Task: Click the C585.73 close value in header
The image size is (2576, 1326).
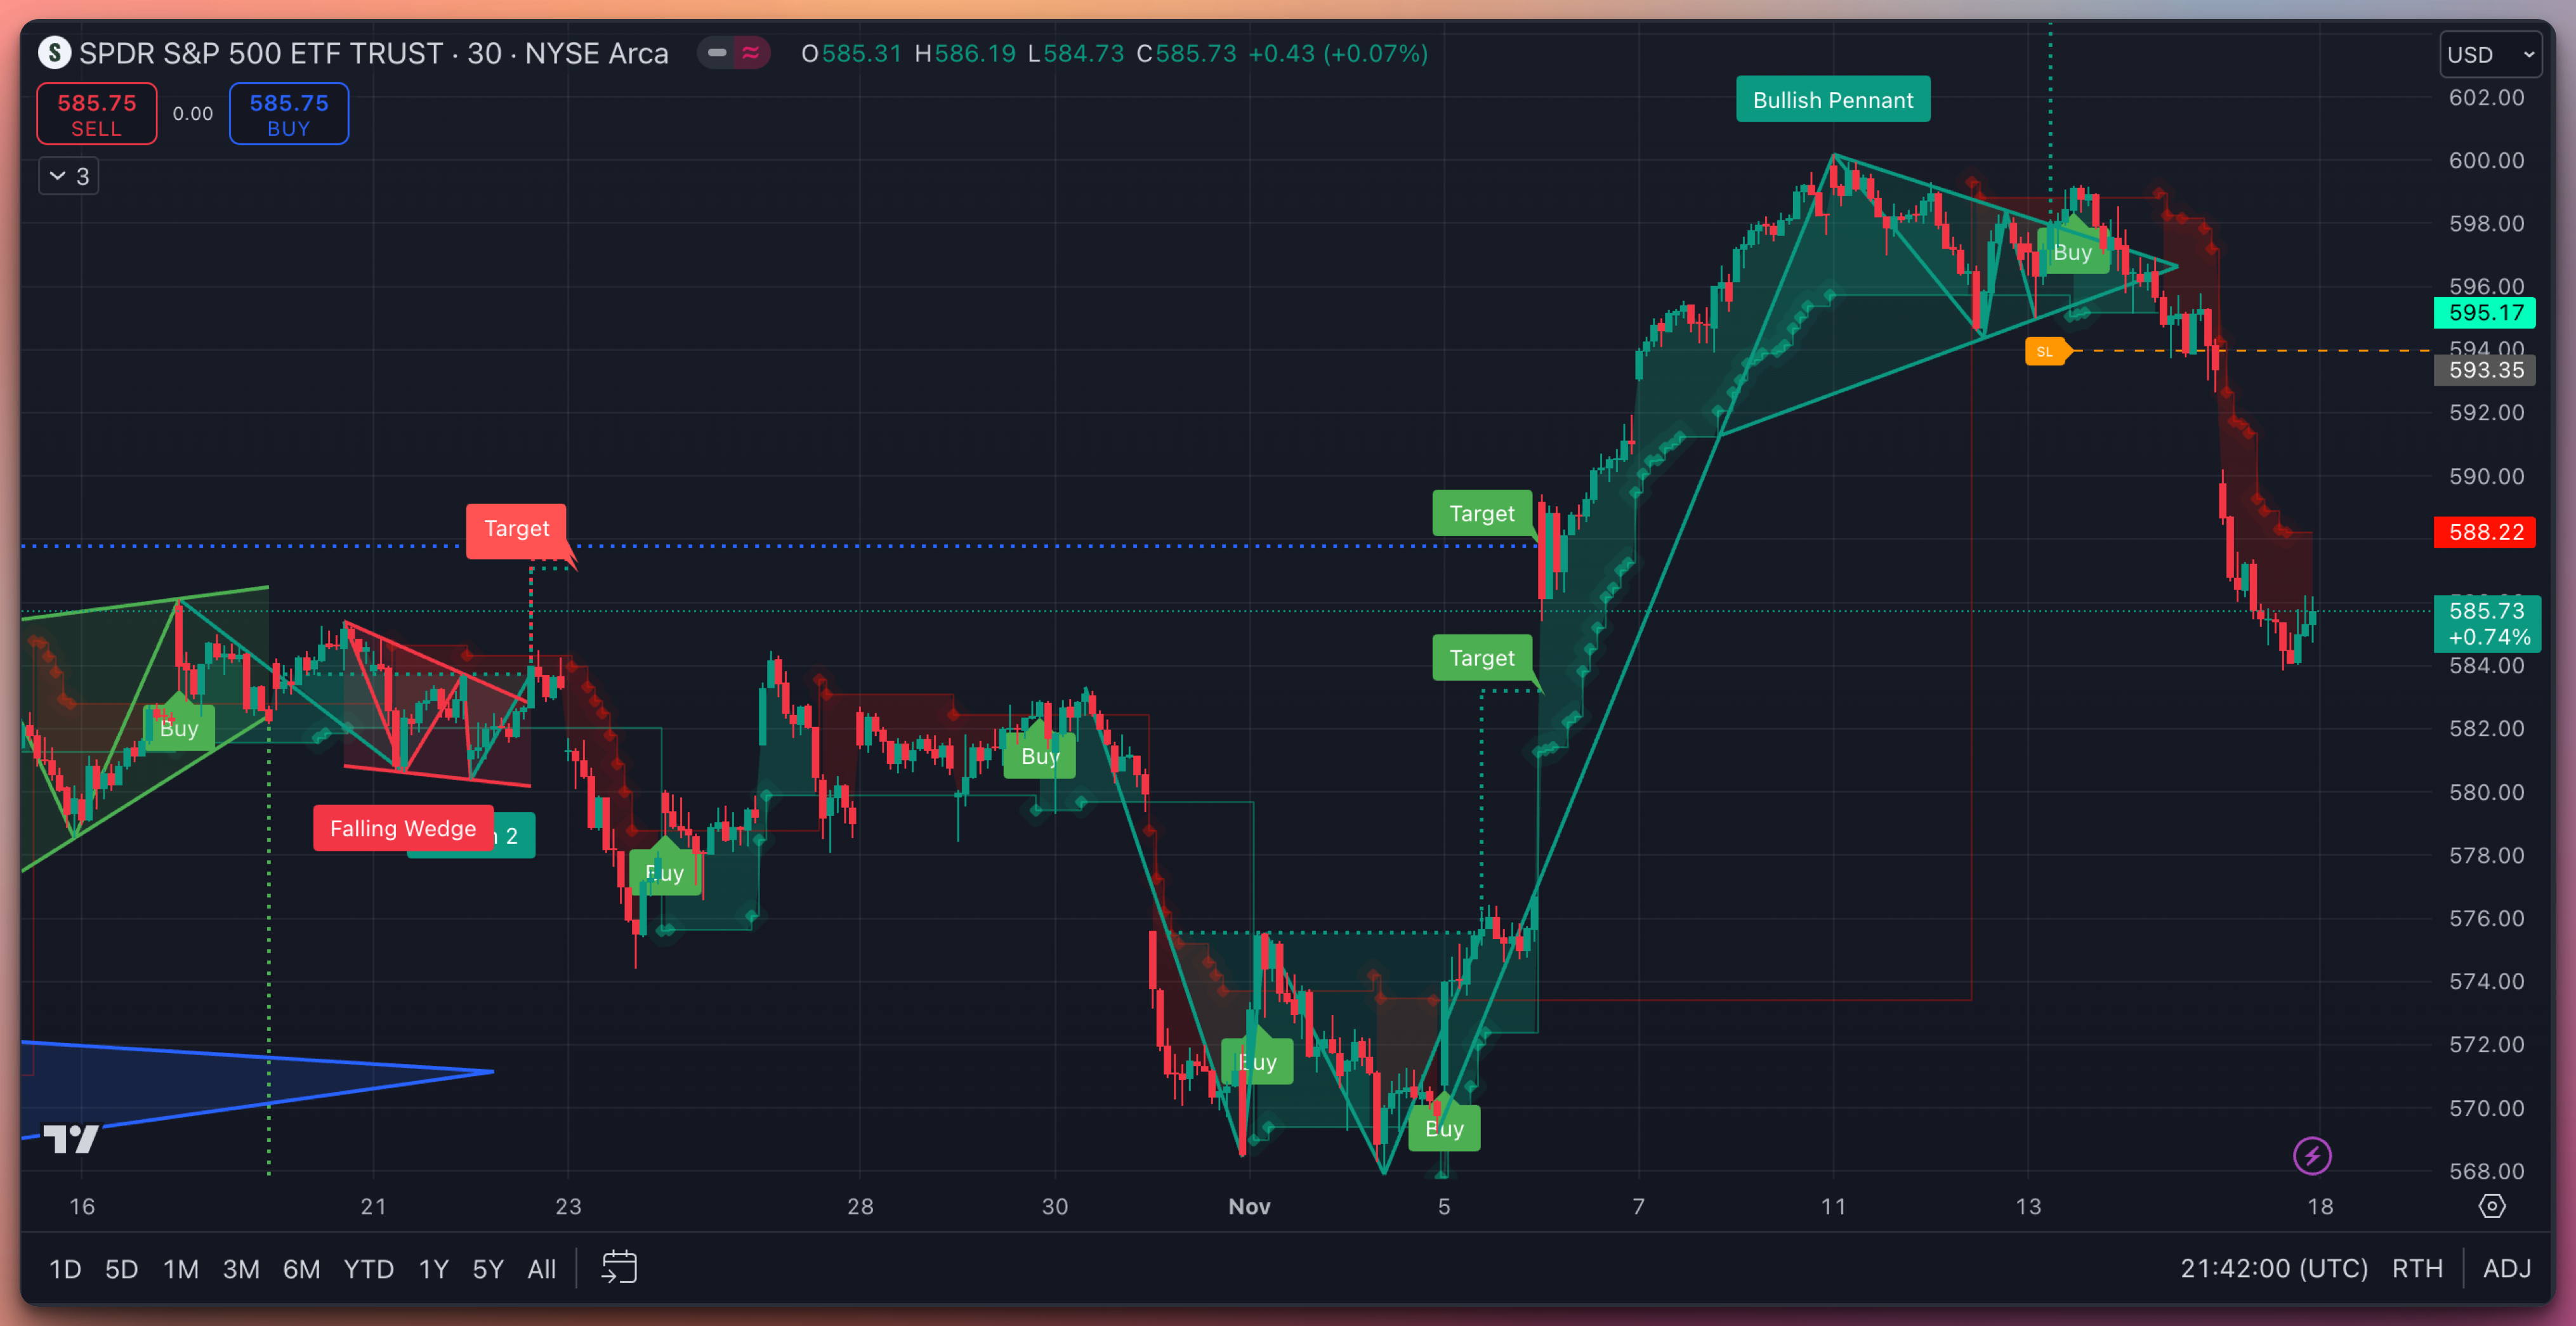Action: coord(1186,53)
